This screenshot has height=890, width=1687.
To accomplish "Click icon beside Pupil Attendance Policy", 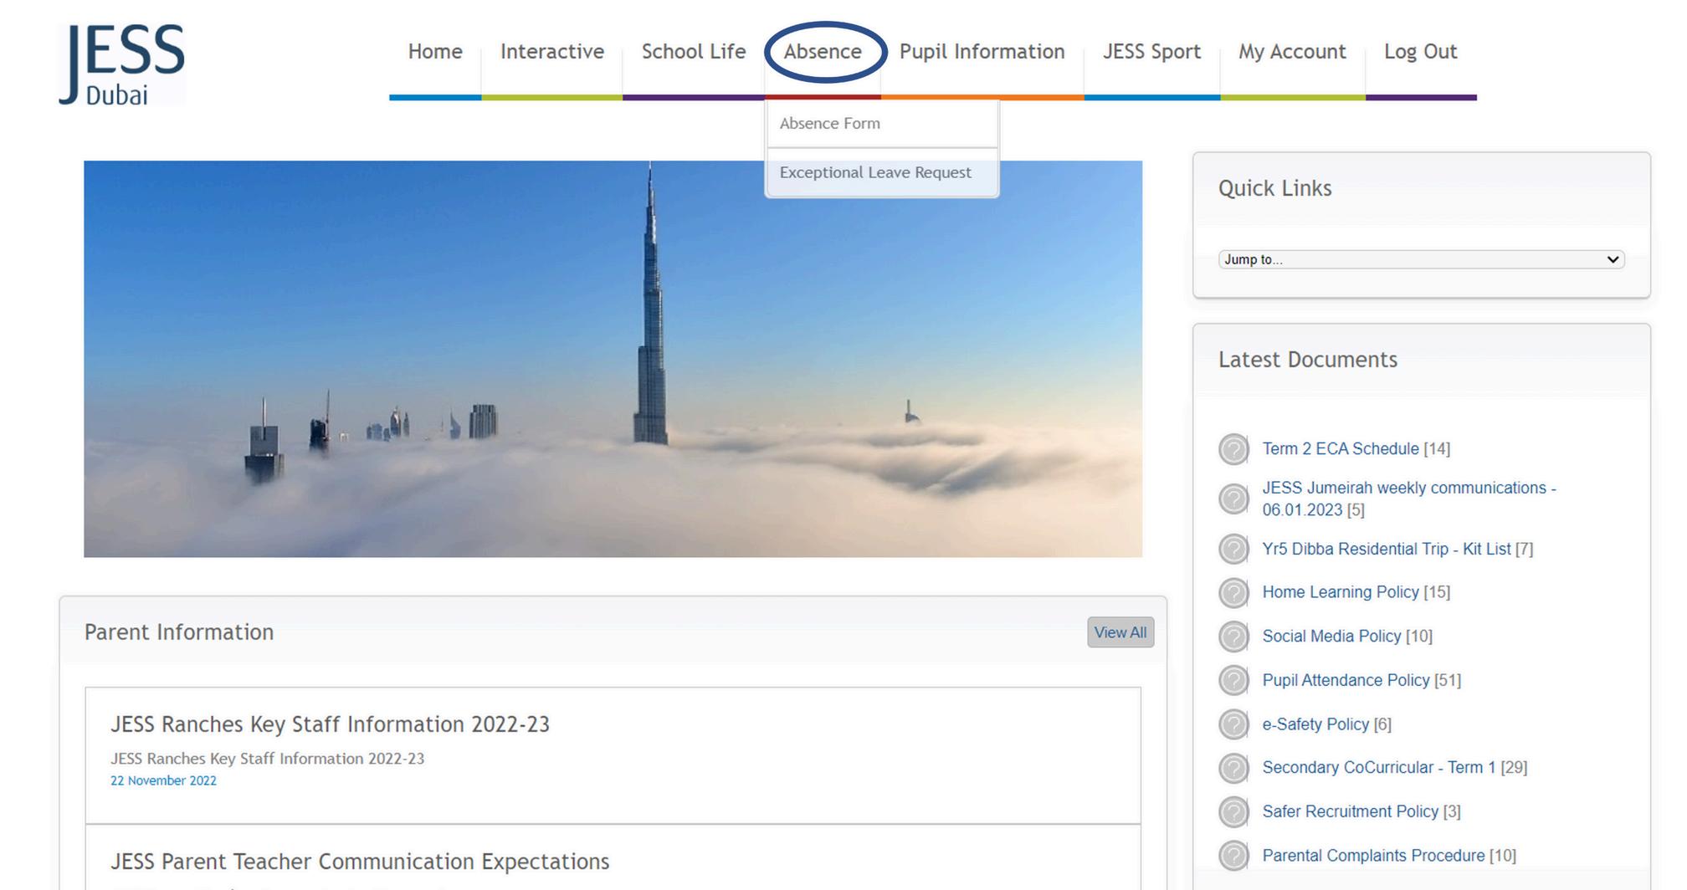I will (1233, 681).
